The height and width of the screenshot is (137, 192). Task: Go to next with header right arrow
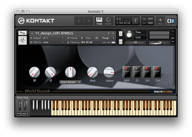pyautogui.click(x=89, y=21)
